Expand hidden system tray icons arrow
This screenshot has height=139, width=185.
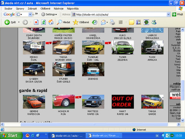pos(163,136)
